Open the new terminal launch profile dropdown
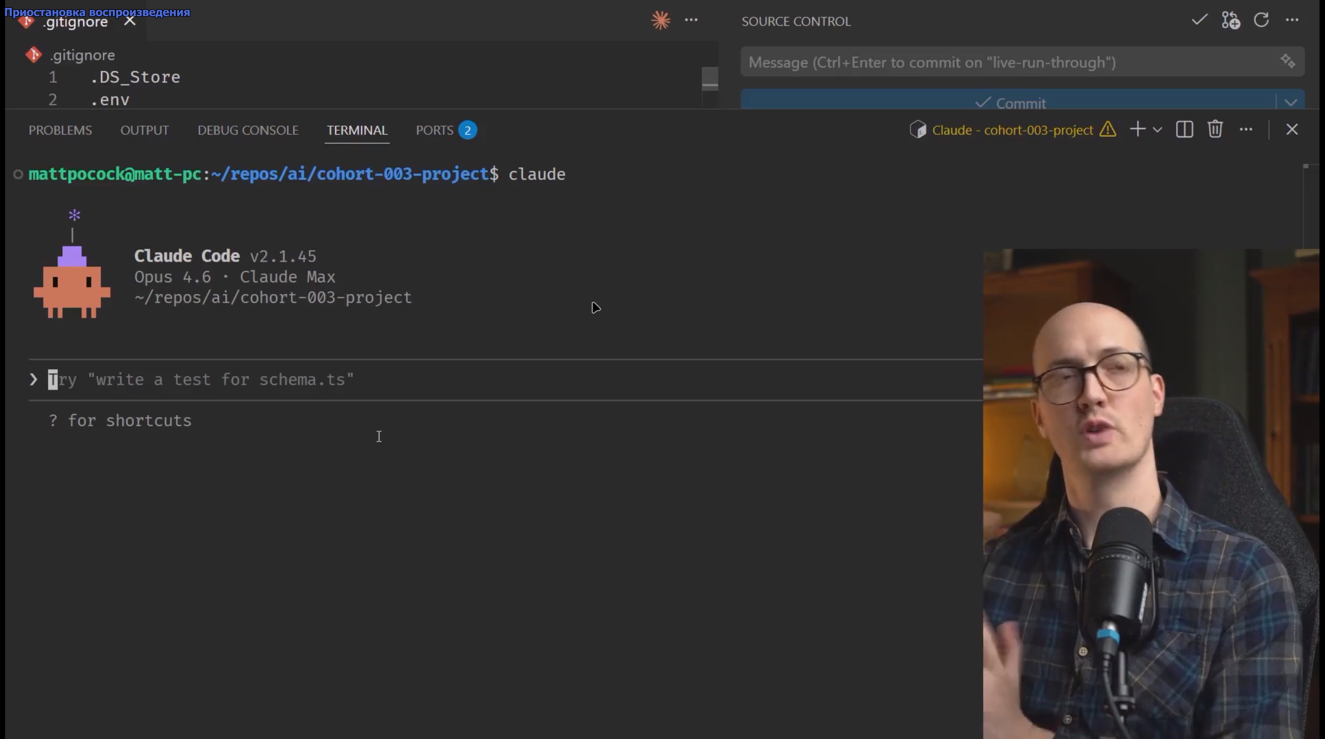Screen dimensions: 1325x739 [1157, 129]
